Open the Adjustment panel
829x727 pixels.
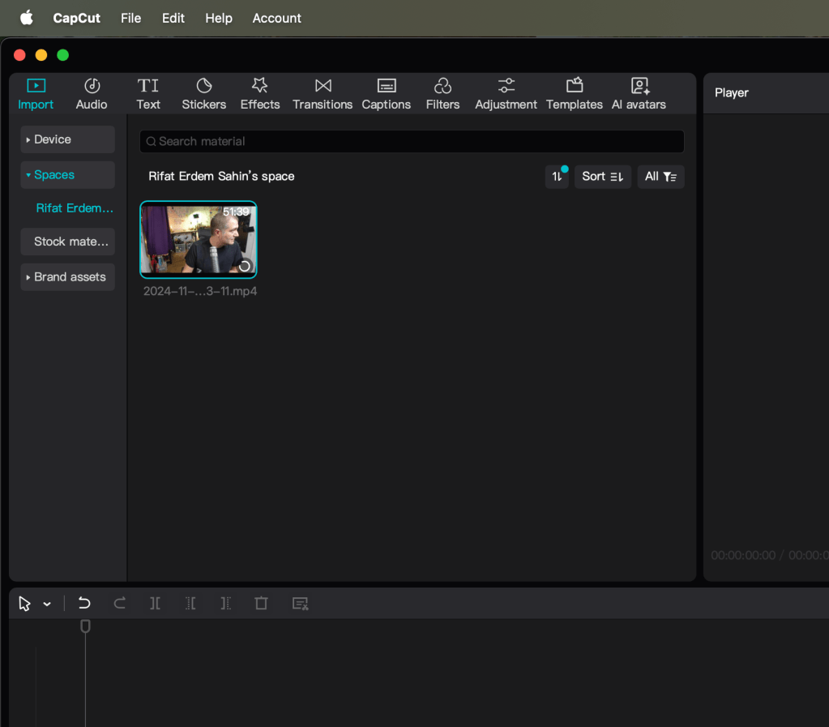(506, 93)
